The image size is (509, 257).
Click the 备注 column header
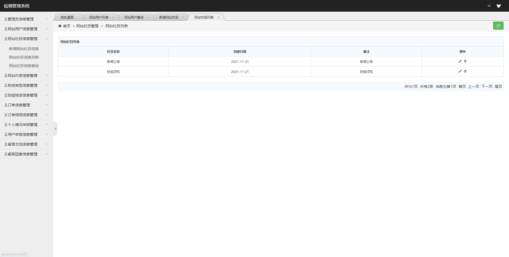(x=366, y=52)
